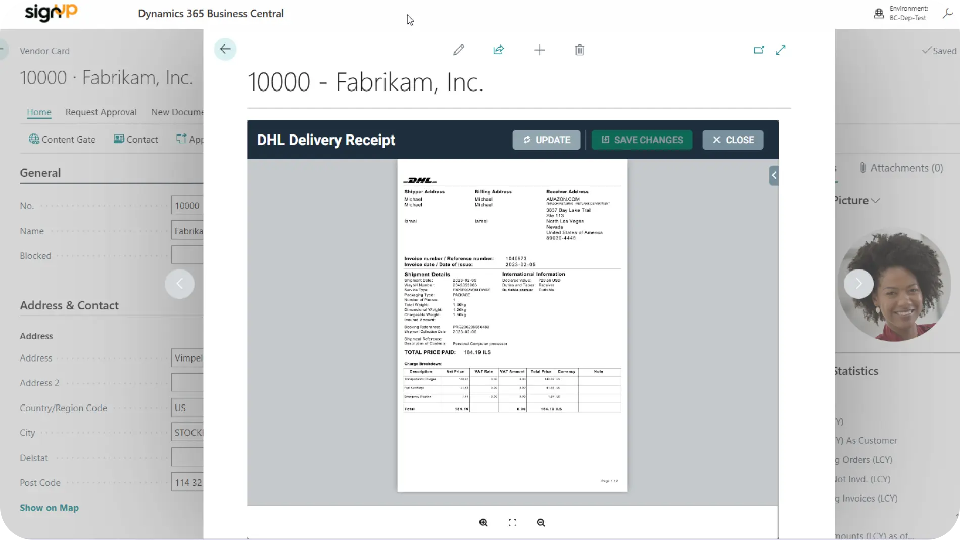This screenshot has width=960, height=540.
Task: Click SAVE CHANGES button
Action: click(x=642, y=140)
